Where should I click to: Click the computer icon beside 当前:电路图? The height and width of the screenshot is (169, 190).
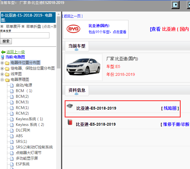(3, 57)
